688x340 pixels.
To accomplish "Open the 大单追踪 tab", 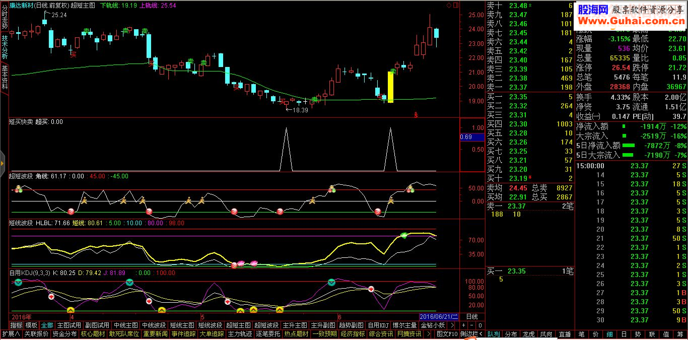I will [211, 333].
